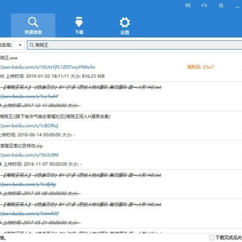Screen dimensions: 242x242
Task: Select the result 索隆亚索红色特效.zip
Action: point(22,146)
